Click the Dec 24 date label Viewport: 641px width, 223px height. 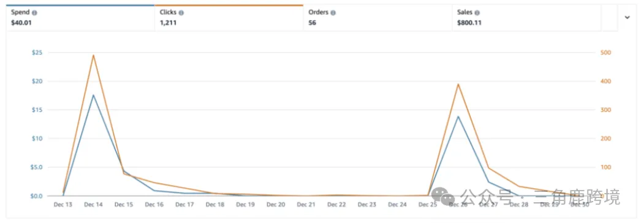click(x=397, y=205)
